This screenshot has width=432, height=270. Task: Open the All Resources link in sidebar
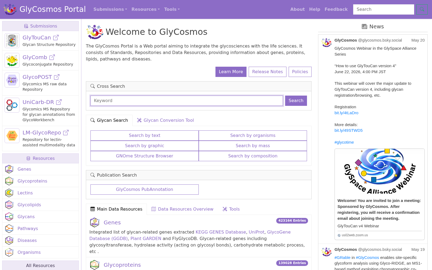click(x=40, y=265)
